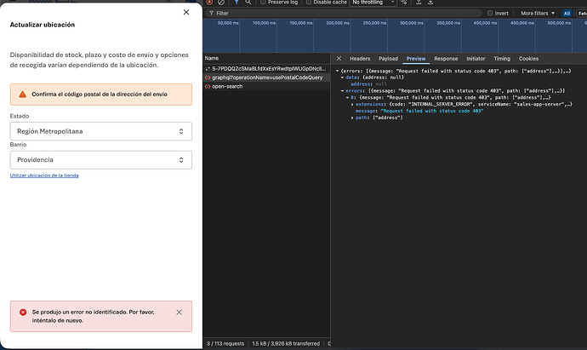Click the clear network log icon
The width and height of the screenshot is (587, 350).
point(222,3)
